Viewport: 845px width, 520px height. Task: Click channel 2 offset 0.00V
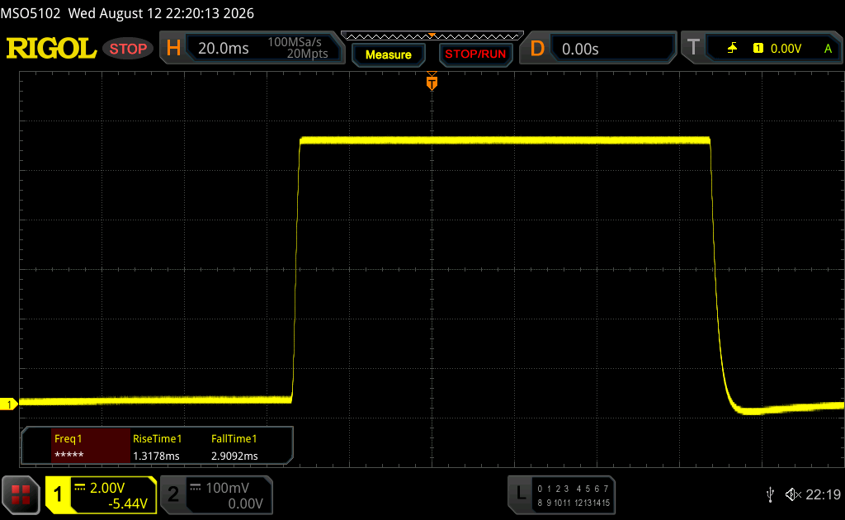(x=245, y=503)
